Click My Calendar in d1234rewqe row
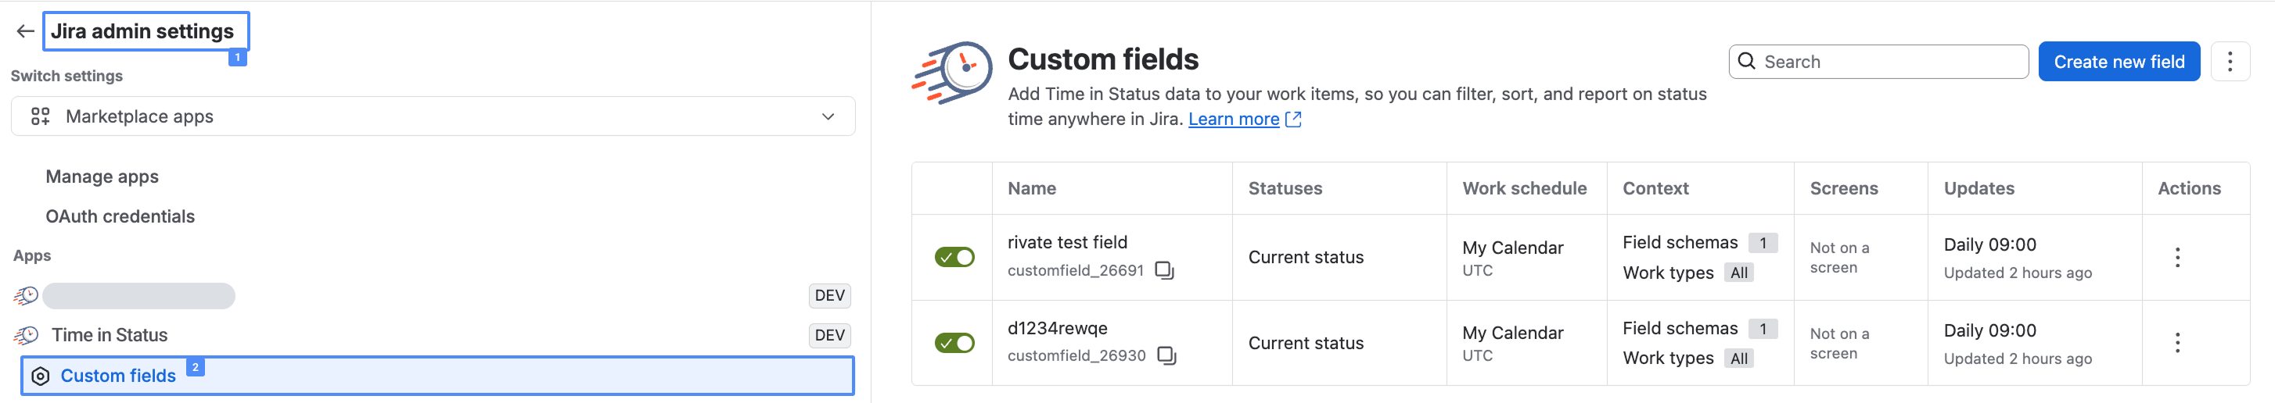This screenshot has height=403, width=2275. [x=1512, y=333]
